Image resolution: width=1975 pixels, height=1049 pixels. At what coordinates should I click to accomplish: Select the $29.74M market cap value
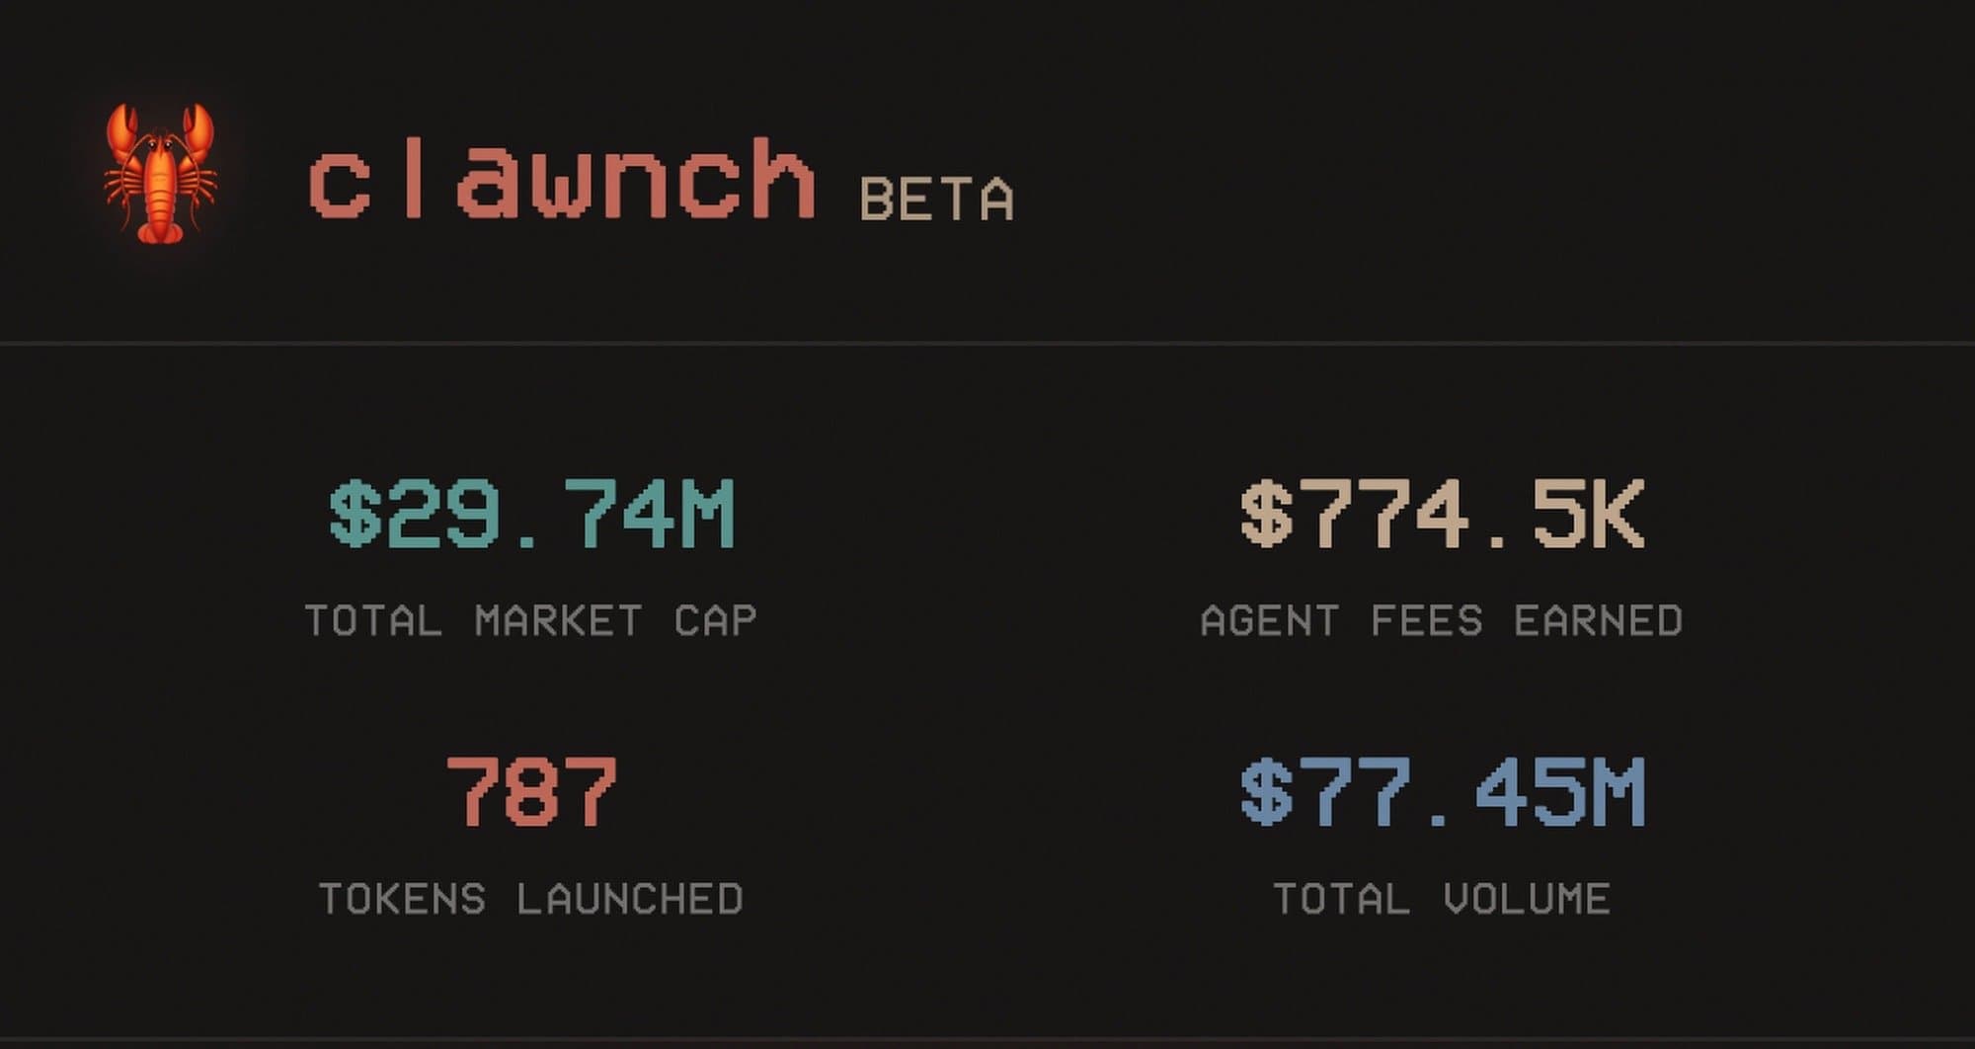532,514
